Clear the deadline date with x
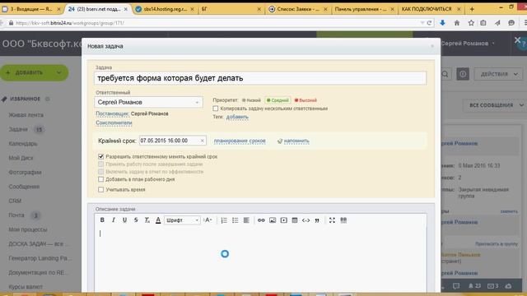Screen dimensions: 527x296 203,141
